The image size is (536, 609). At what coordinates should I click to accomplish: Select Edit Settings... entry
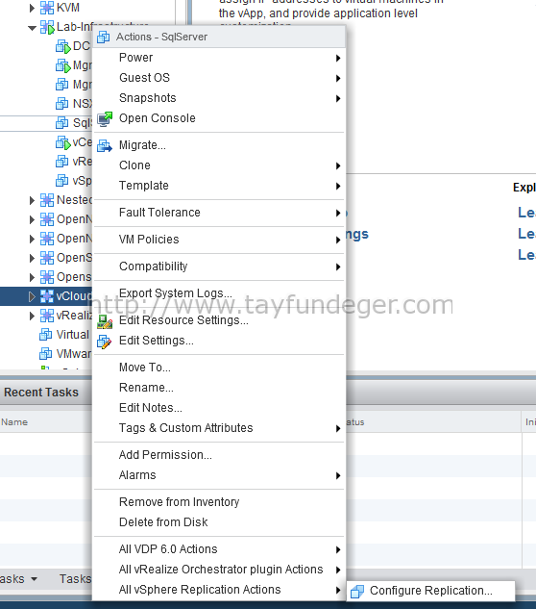point(219,341)
